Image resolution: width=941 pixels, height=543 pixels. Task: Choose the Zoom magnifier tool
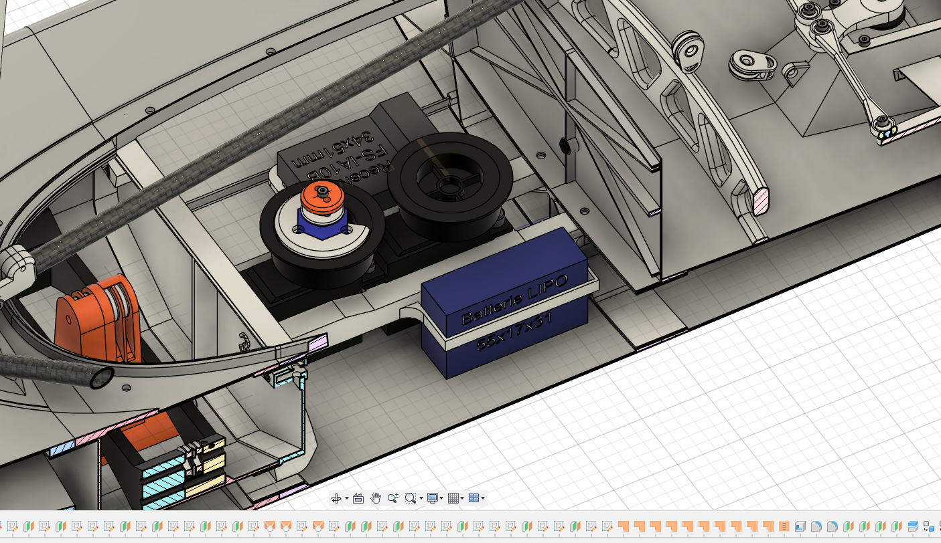pyautogui.click(x=392, y=498)
